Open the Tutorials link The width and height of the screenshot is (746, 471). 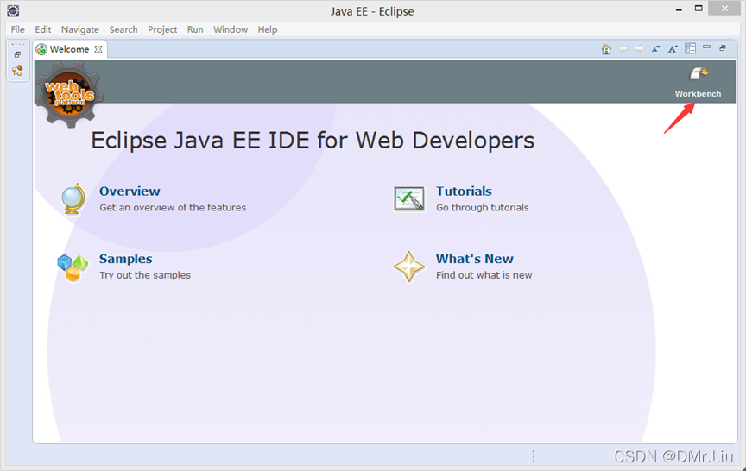[464, 191]
